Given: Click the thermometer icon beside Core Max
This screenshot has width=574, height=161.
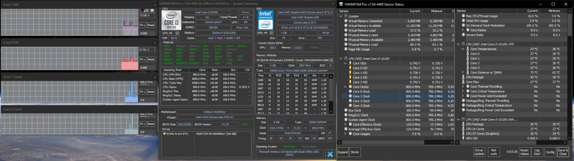Looking at the screenshot, I should click(x=464, y=82).
